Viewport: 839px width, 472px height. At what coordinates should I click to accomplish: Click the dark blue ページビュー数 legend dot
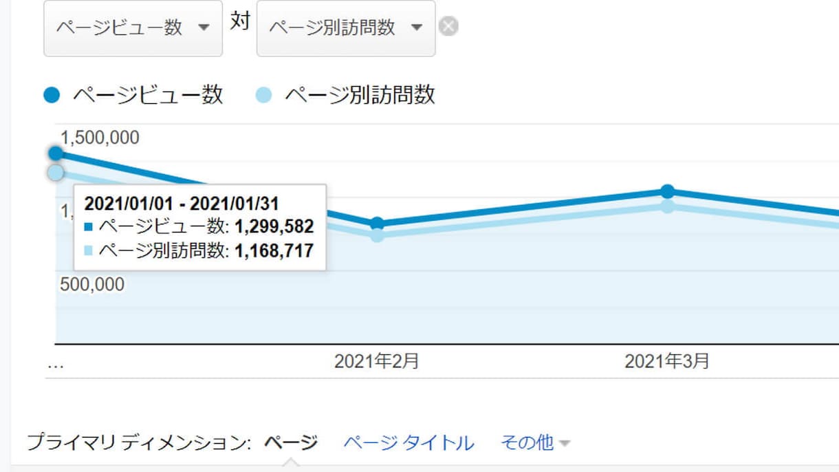point(52,95)
